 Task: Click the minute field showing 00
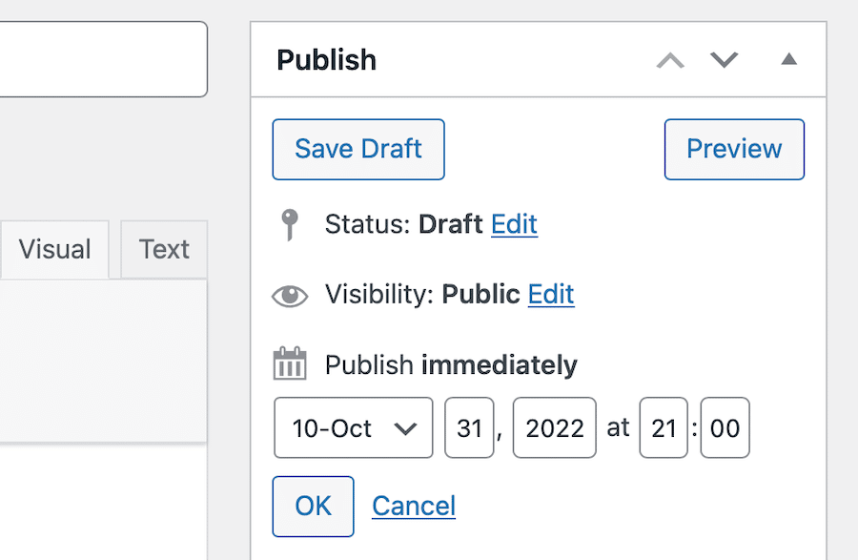(725, 428)
